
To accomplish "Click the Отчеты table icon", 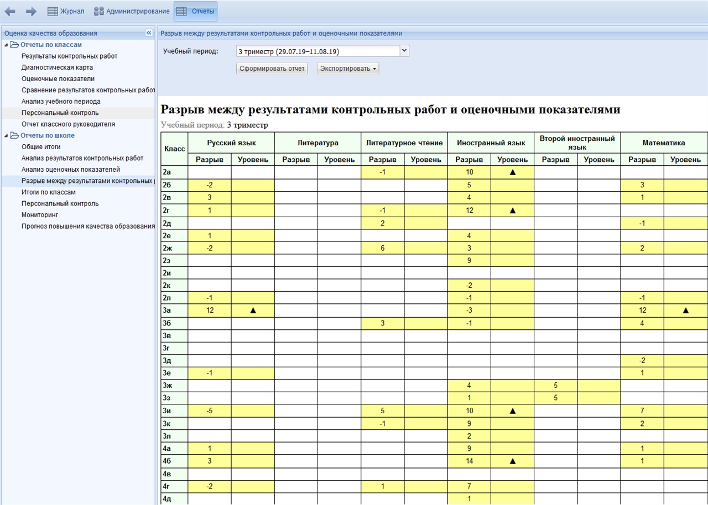I will (x=181, y=11).
